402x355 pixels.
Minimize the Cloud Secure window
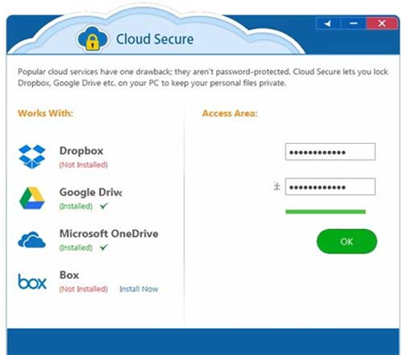pos(354,23)
